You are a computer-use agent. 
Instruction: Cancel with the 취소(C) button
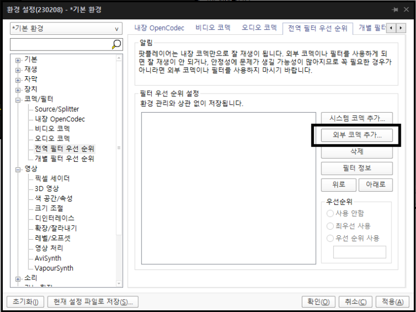[356, 302]
